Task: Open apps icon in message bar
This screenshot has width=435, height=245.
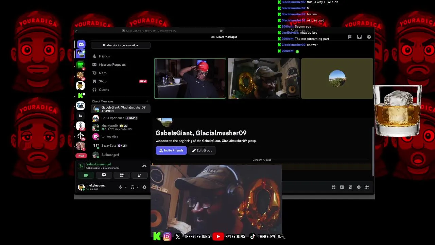Action: pyautogui.click(x=367, y=187)
